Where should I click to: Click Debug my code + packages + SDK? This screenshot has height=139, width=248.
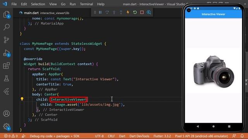[x=55, y=136]
